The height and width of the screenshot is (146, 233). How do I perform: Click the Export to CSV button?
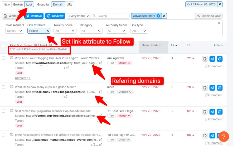click(x=208, y=16)
